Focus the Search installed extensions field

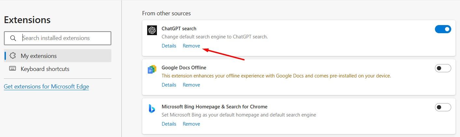(x=65, y=38)
